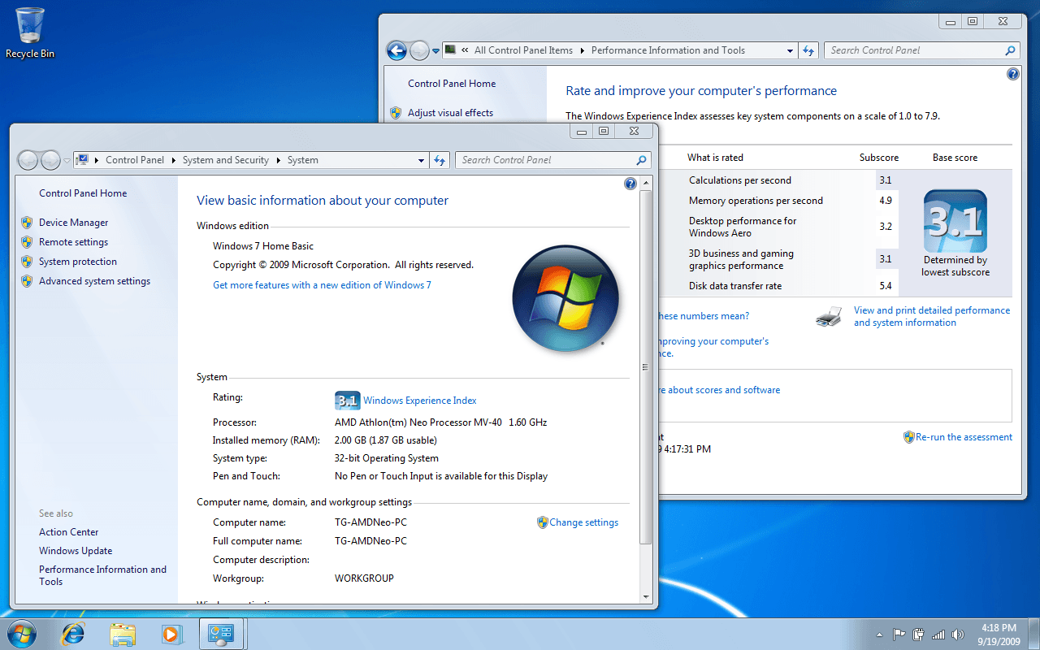The height and width of the screenshot is (650, 1040).
Task: Open address history dropdown in Performance window
Action: [x=790, y=50]
